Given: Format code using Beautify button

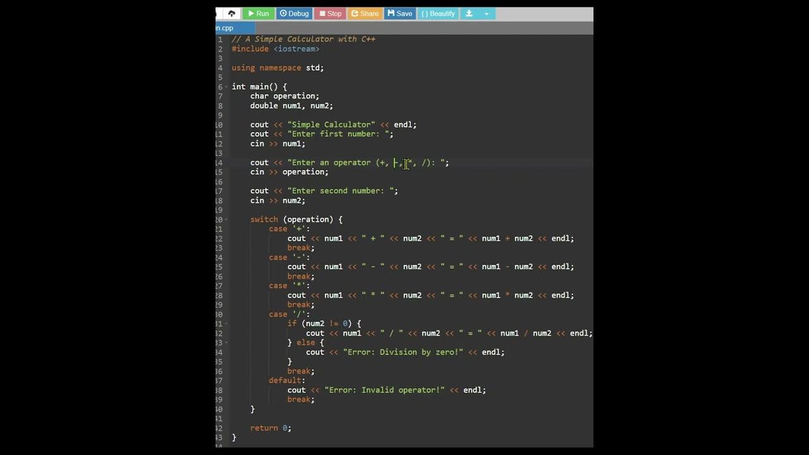Looking at the screenshot, I should pyautogui.click(x=438, y=13).
